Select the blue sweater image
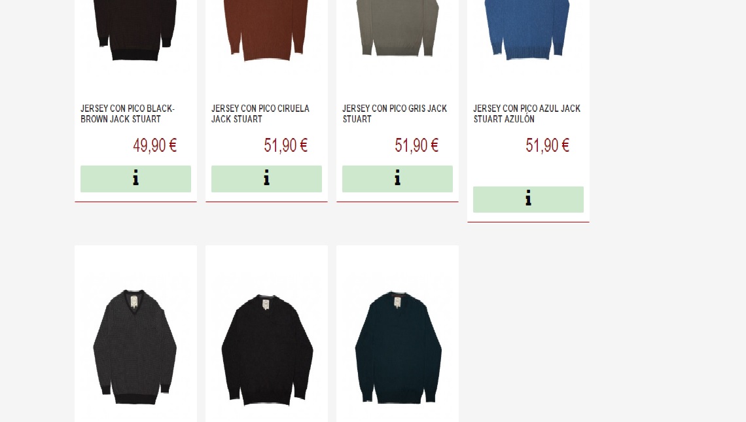 tap(527, 29)
